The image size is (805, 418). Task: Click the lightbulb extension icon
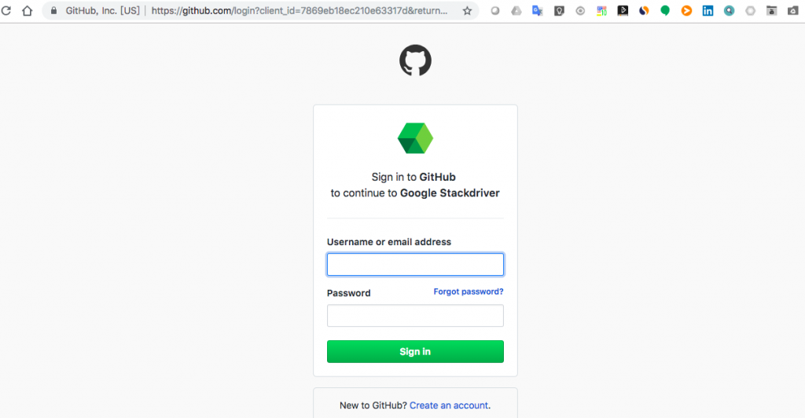pos(559,11)
